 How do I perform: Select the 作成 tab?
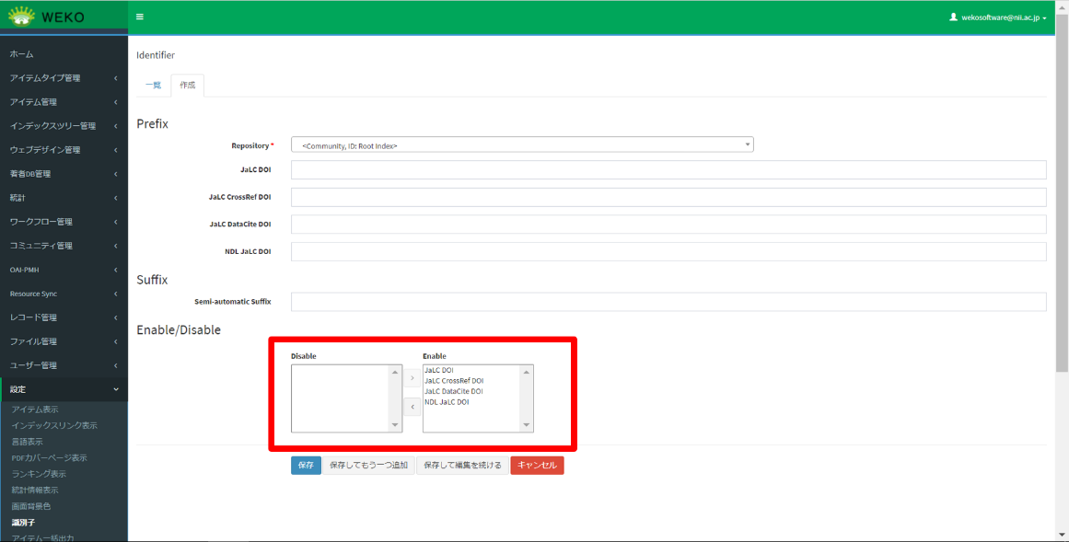[x=188, y=86]
